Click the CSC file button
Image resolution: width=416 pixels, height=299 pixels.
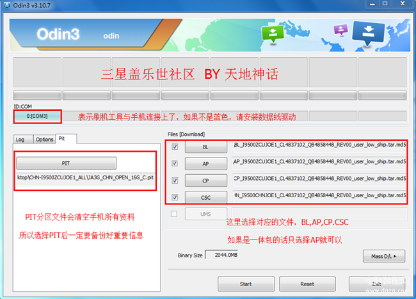click(206, 197)
